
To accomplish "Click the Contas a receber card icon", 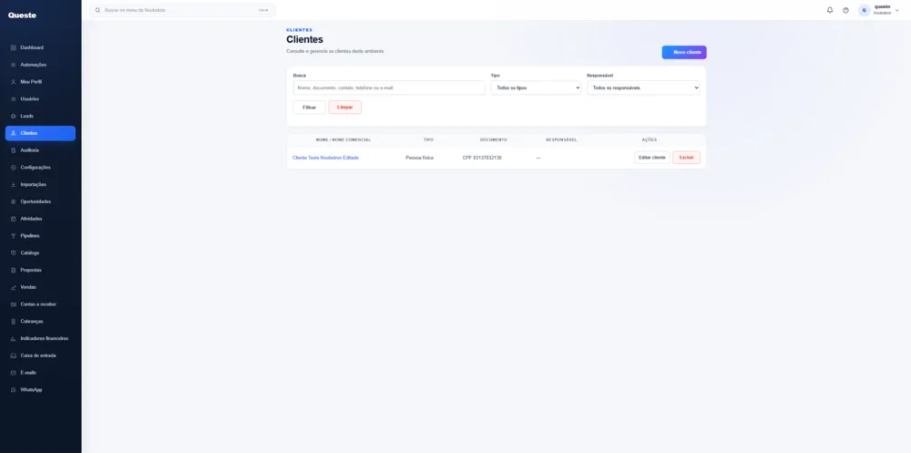I will tap(14, 304).
